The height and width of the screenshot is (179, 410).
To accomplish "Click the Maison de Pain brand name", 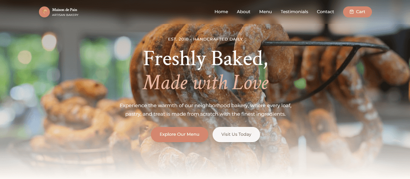I will 64,10.
